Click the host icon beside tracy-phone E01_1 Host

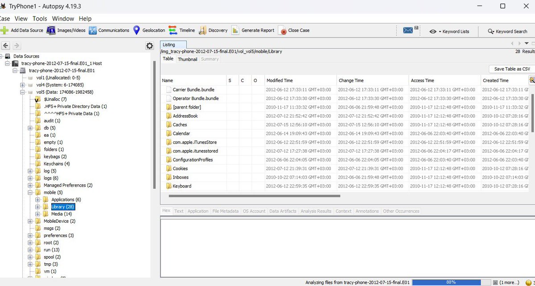(x=15, y=63)
